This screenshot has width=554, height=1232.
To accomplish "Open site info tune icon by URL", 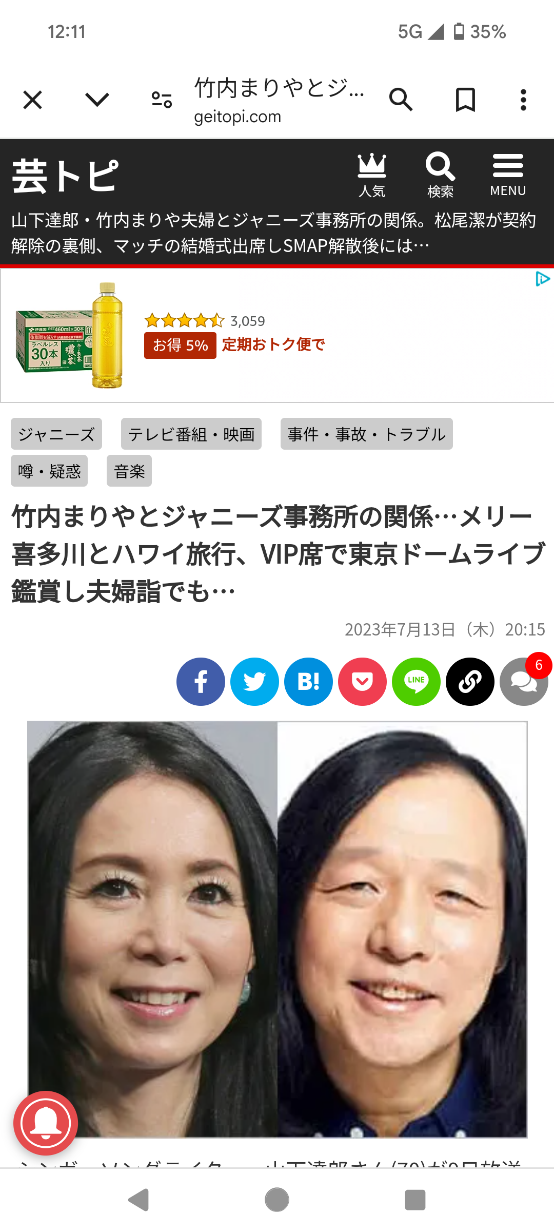I will pos(162,100).
